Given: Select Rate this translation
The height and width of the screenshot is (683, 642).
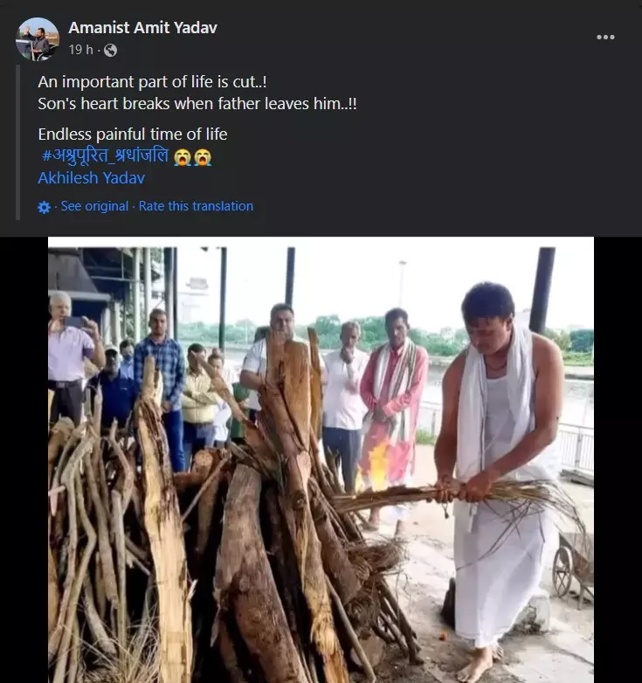Looking at the screenshot, I should (x=196, y=206).
